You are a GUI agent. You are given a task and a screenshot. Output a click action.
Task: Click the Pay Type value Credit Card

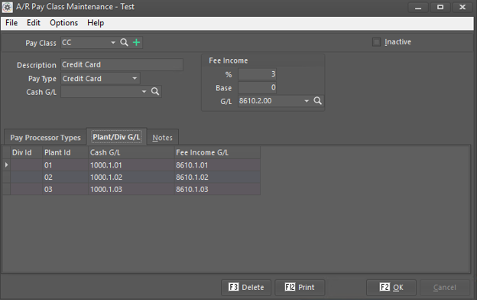click(82, 79)
